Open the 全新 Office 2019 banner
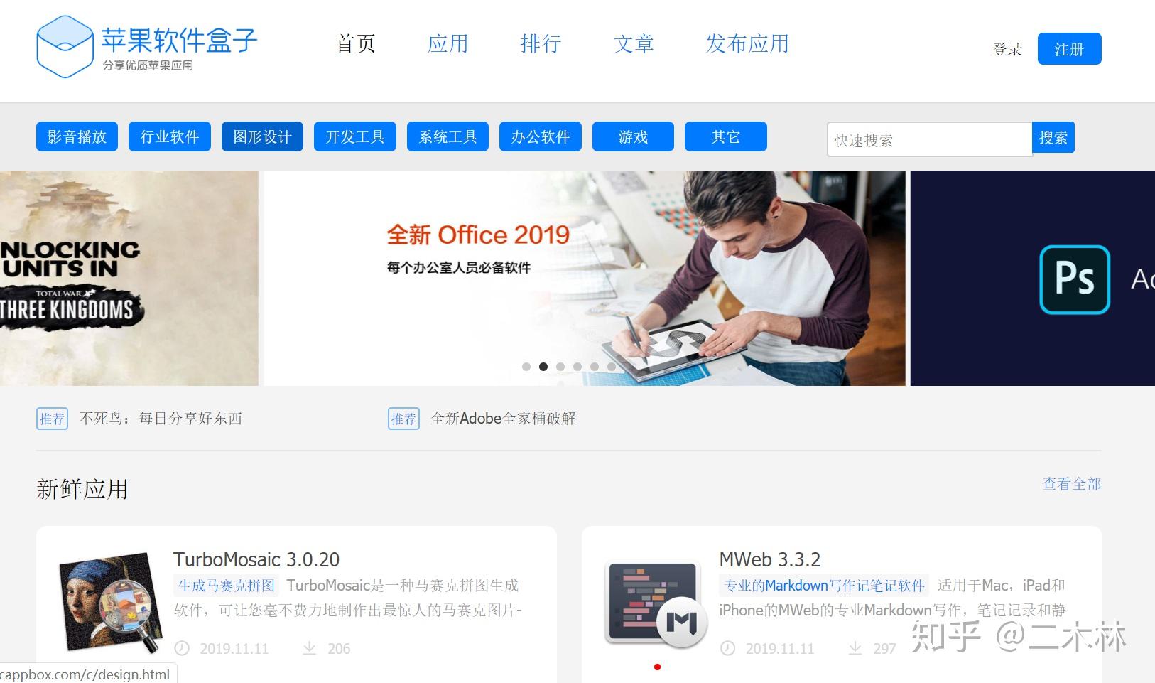The height and width of the screenshot is (683, 1155). click(x=585, y=278)
